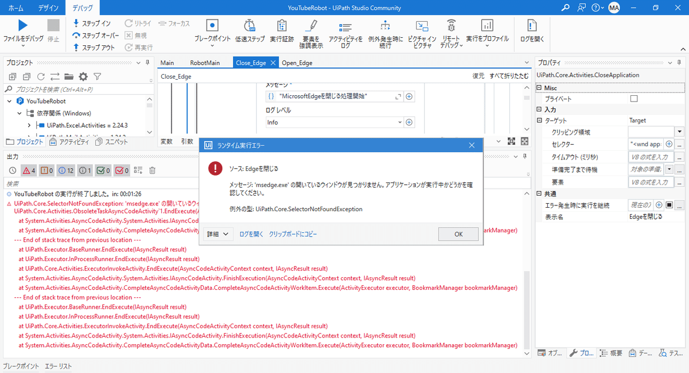
Task: Toggle timestamp clock icon in output
Action: tap(13, 170)
